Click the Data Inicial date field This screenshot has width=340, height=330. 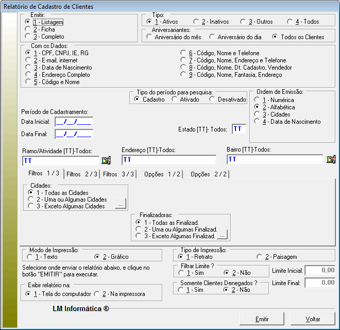tap(73, 122)
